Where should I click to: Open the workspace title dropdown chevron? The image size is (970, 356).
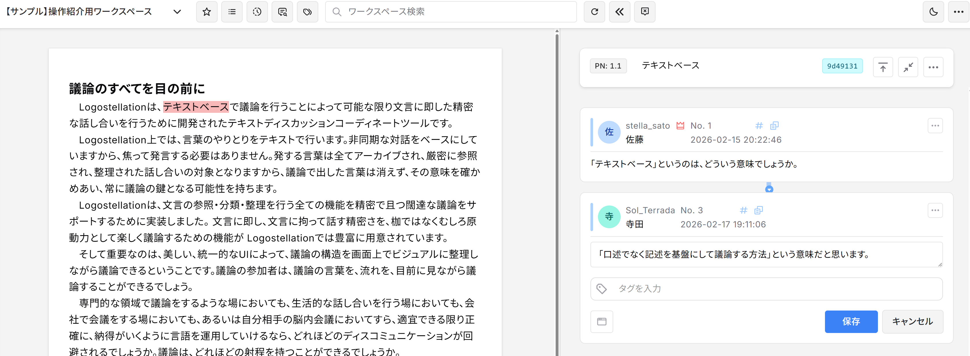coord(177,12)
